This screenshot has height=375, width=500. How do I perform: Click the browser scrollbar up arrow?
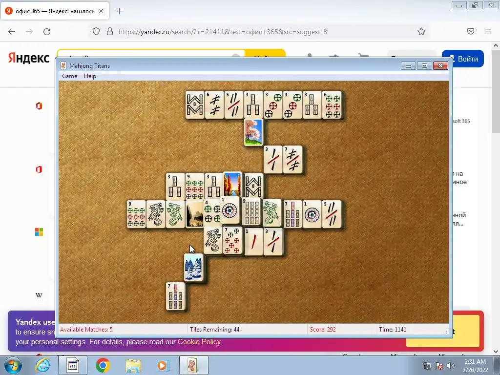496,45
